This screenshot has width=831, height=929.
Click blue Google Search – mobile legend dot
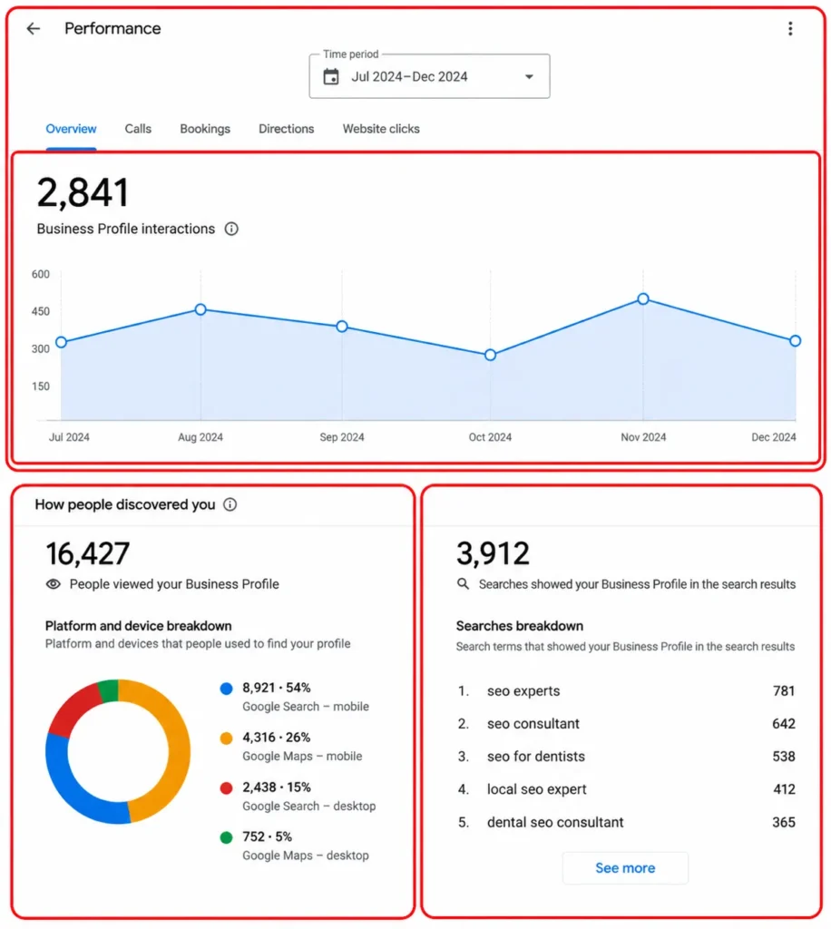tap(226, 689)
